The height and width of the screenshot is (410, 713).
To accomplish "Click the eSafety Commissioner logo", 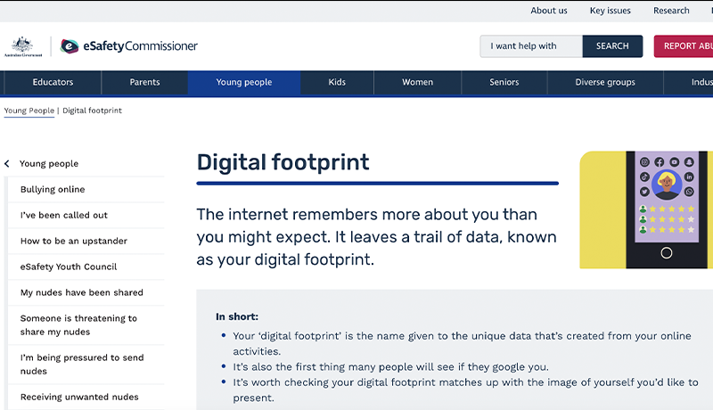I will coord(129,46).
